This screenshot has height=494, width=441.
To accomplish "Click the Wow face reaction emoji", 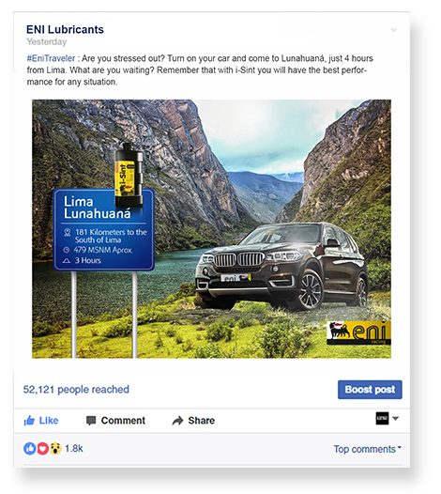I will pyautogui.click(x=55, y=448).
